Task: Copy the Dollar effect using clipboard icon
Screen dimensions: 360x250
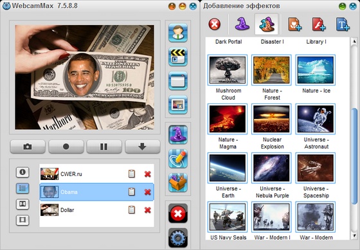Action: pyautogui.click(x=132, y=210)
